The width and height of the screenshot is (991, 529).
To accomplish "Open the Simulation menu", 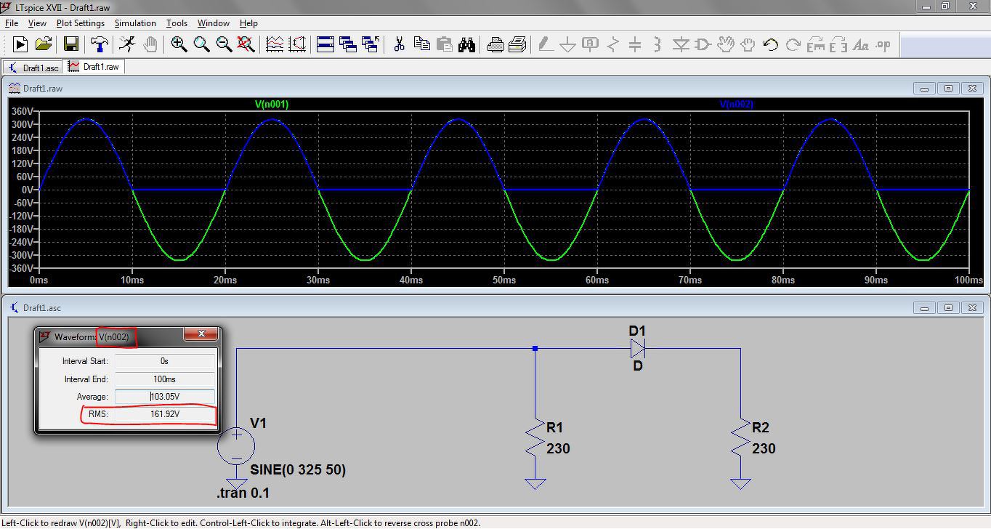I will point(135,23).
